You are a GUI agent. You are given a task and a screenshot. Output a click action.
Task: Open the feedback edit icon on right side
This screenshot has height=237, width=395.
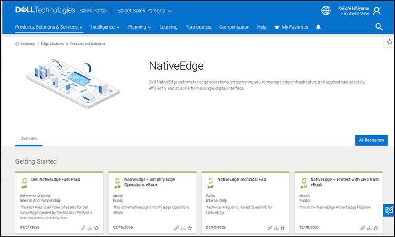389,210
